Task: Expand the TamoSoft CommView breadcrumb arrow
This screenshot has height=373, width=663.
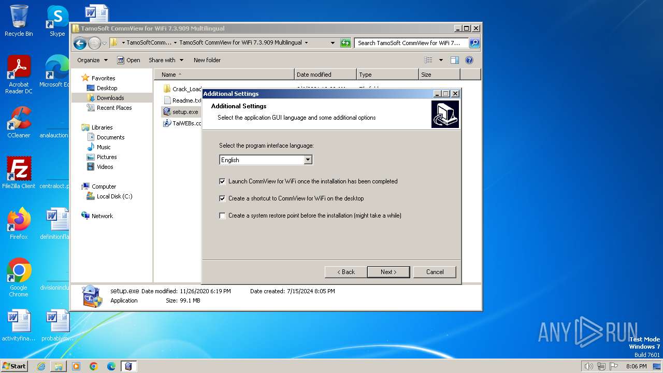Action: [306, 43]
